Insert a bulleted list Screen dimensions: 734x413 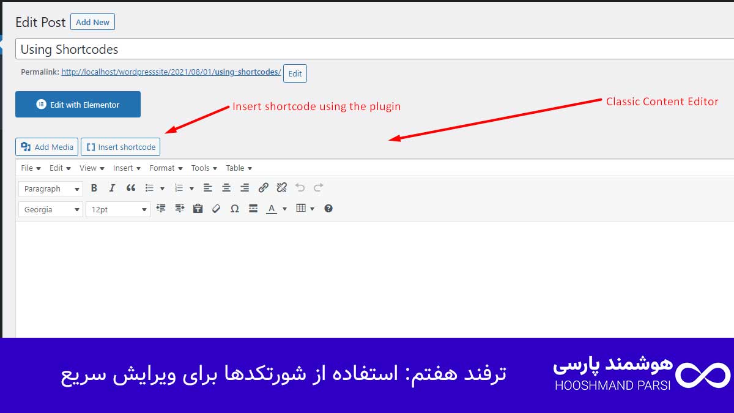click(149, 188)
